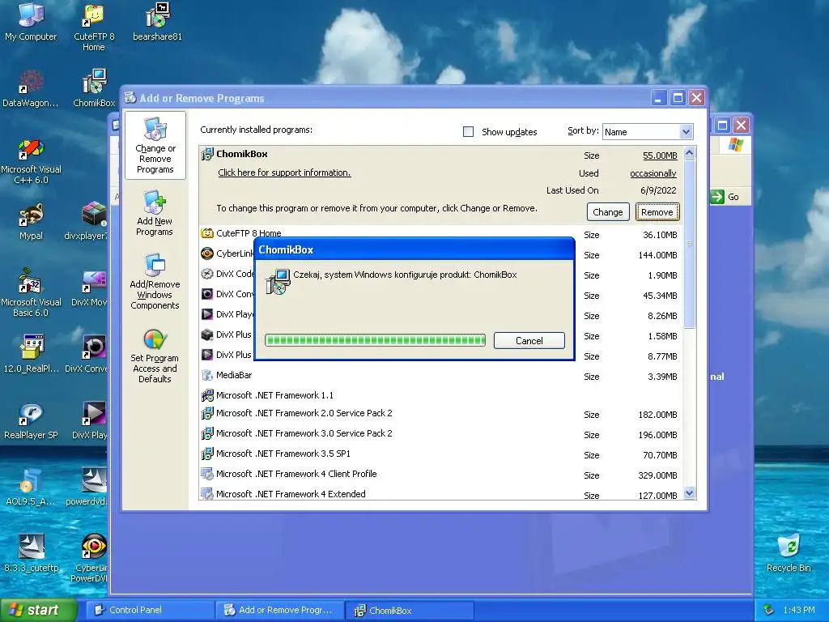Open Click here for support information link
829x622 pixels.
pos(284,173)
